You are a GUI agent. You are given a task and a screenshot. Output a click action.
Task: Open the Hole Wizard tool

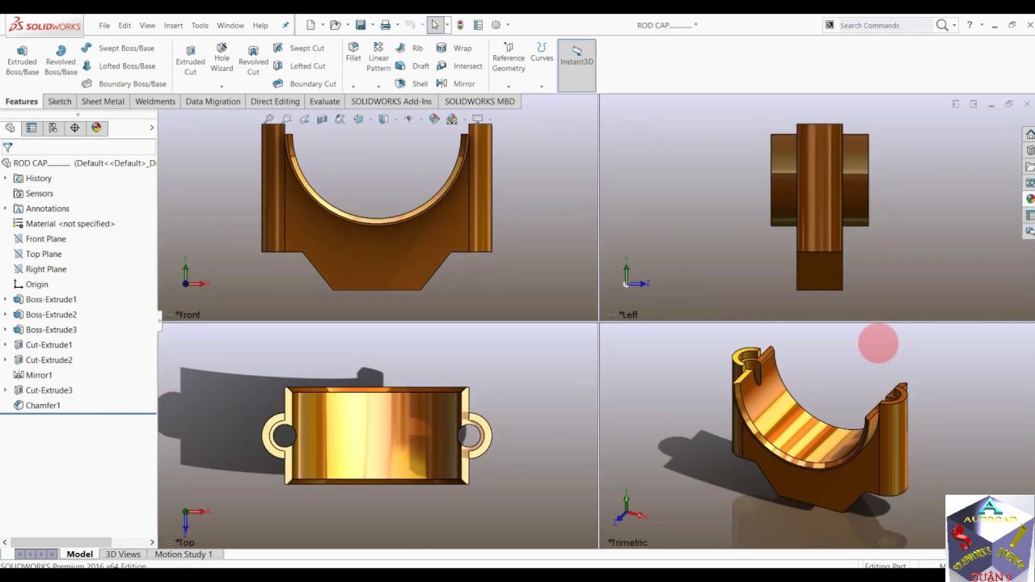(x=222, y=57)
